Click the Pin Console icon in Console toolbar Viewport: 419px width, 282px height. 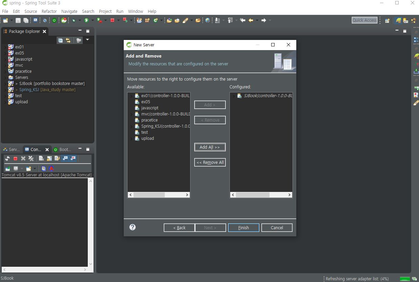point(7,169)
